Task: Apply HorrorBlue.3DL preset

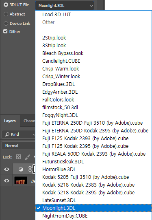Action: coord(93,169)
